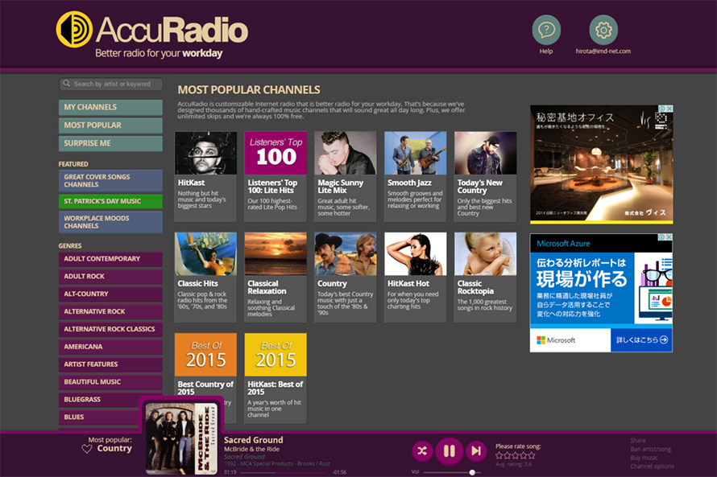Focus the artist or keyword search field
The width and height of the screenshot is (717, 477).
(x=110, y=84)
